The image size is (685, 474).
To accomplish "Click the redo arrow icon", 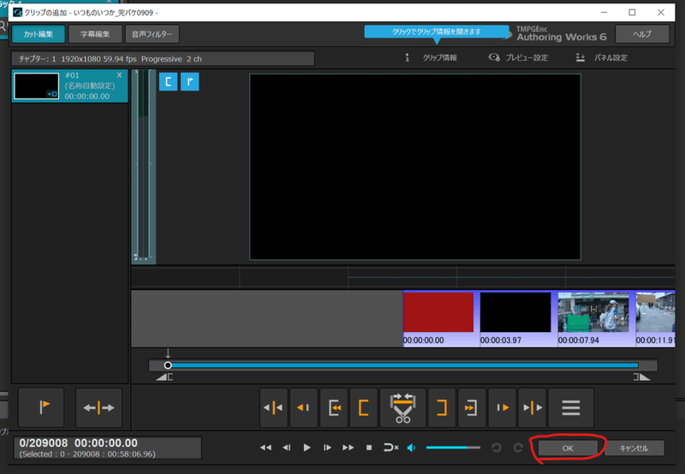I will pos(518,447).
